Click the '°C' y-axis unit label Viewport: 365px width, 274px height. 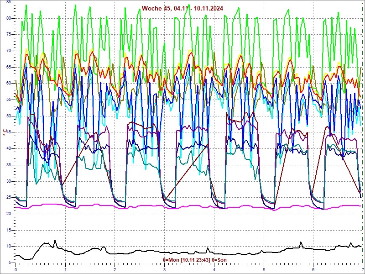coord(5,132)
